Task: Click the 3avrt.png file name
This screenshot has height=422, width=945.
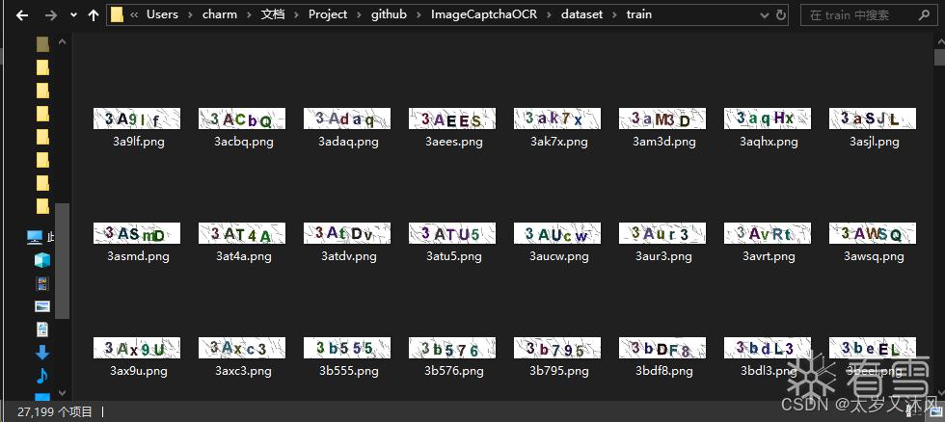Action: pyautogui.click(x=769, y=256)
